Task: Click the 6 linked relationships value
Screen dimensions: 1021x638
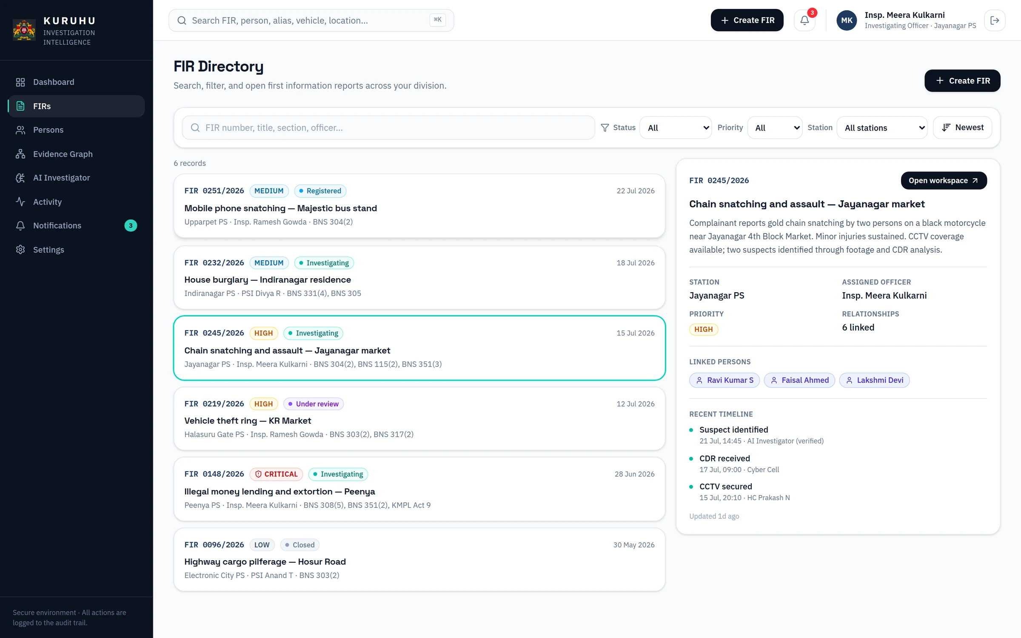Action: coord(858,328)
